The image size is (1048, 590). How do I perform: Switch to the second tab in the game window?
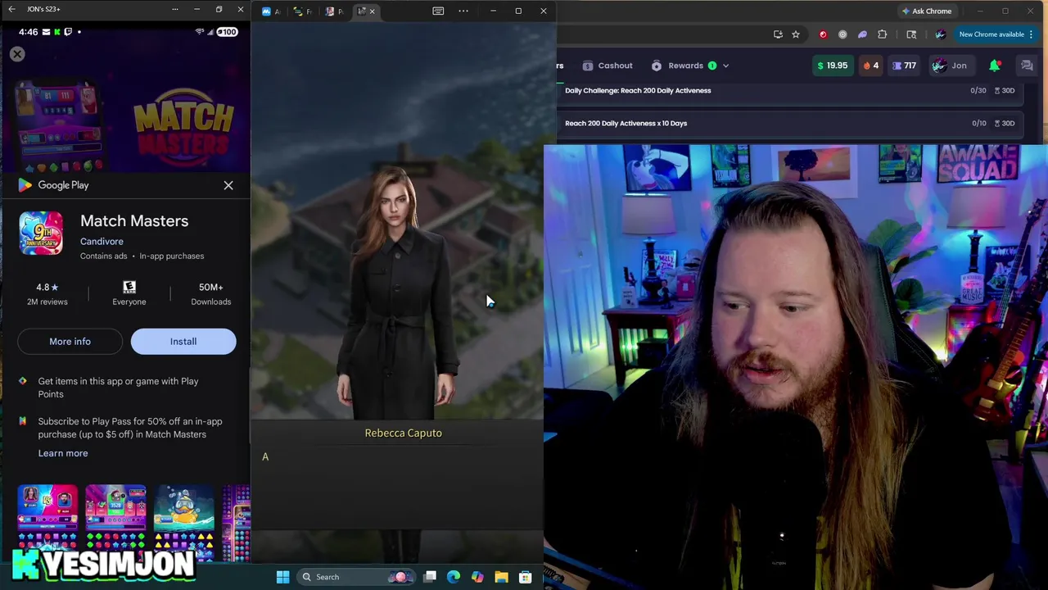coord(302,11)
